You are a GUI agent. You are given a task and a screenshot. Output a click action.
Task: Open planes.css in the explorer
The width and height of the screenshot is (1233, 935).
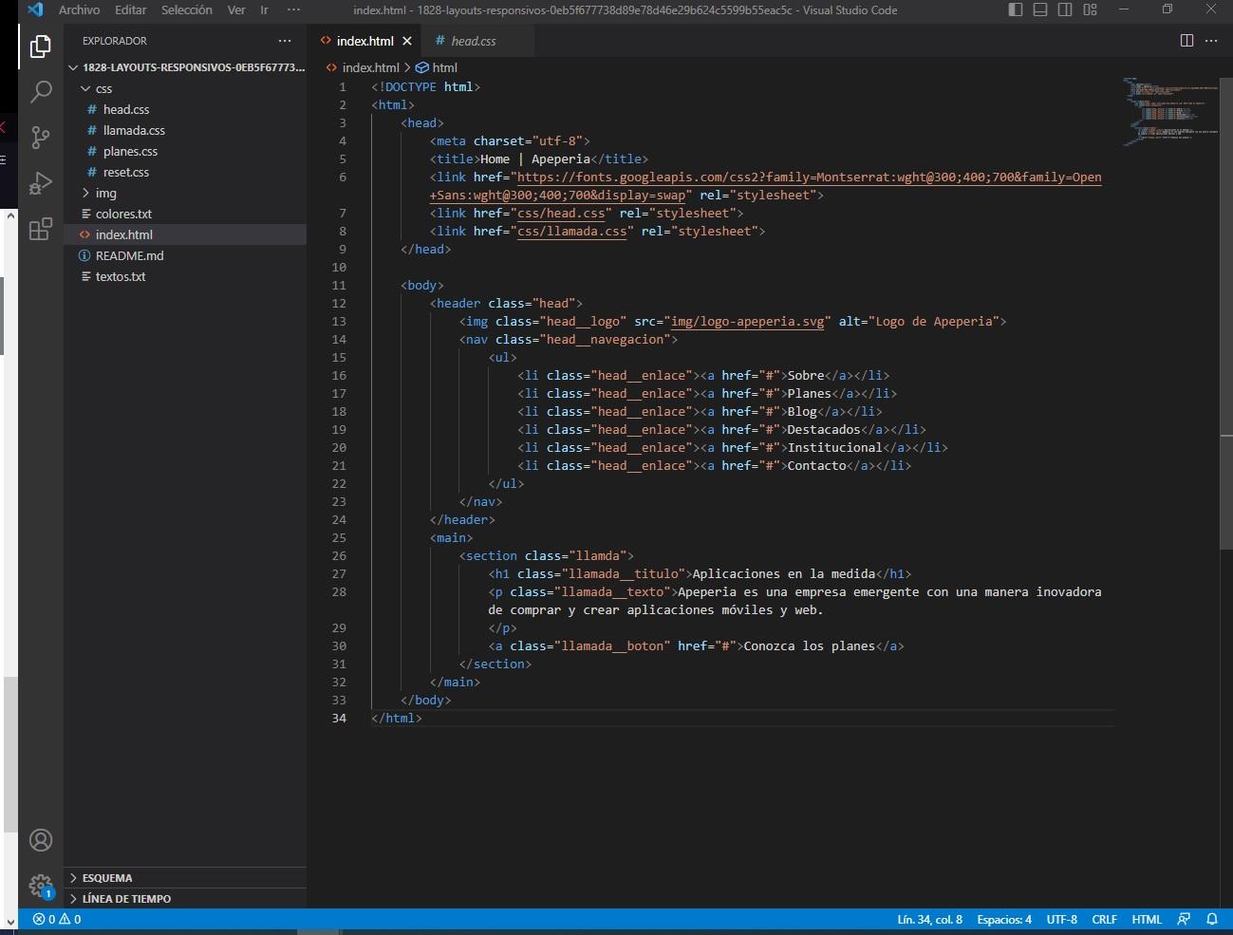[185, 151]
